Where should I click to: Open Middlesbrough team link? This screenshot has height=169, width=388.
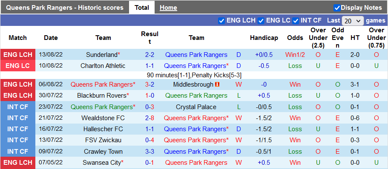[193, 84]
